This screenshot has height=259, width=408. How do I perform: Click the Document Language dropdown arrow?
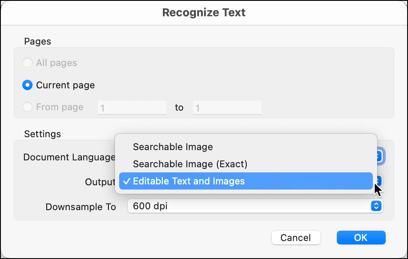coord(380,156)
